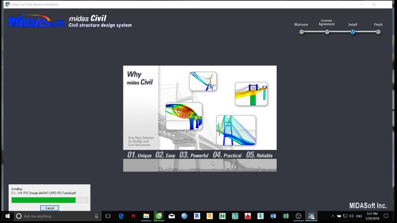Open the green browser taskbar icon
Image resolution: width=397 pixels, height=223 pixels.
159,216
